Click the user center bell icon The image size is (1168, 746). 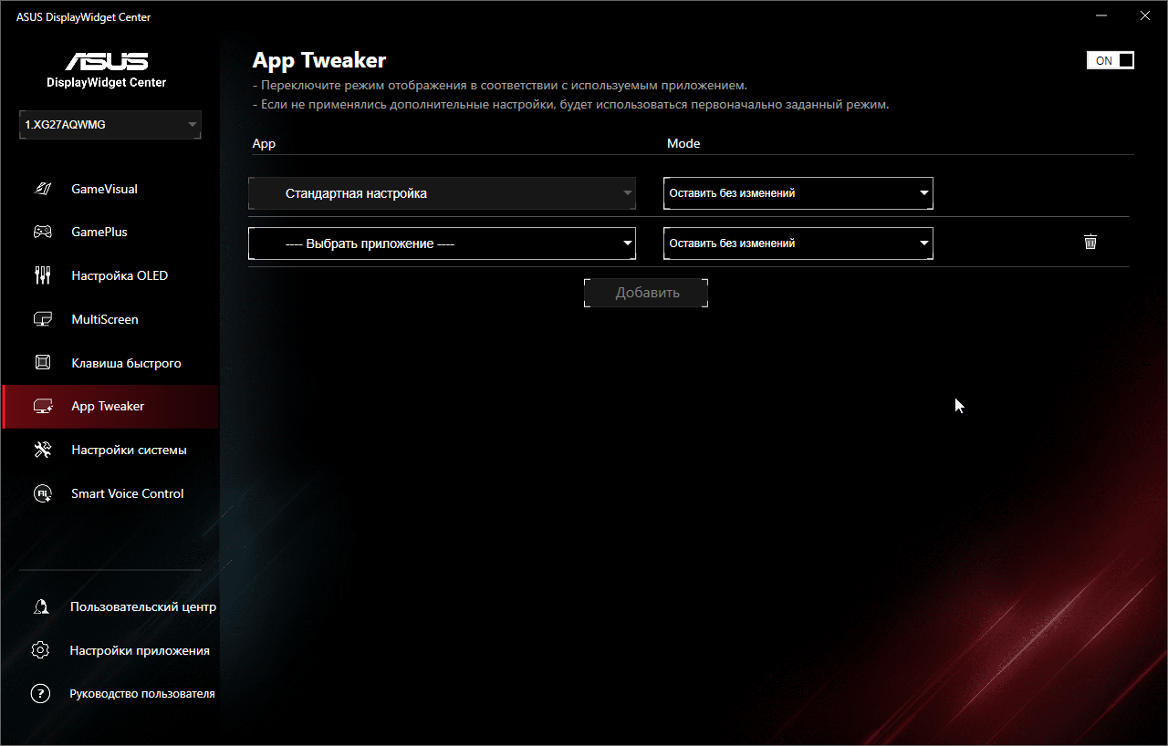pos(40,606)
